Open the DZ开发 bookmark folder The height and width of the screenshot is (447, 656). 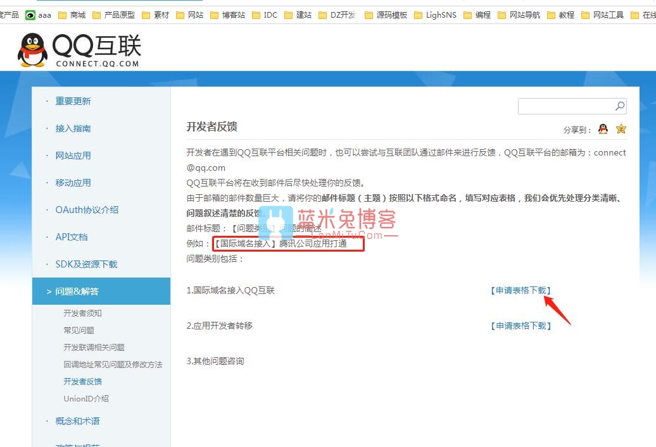tap(337, 15)
